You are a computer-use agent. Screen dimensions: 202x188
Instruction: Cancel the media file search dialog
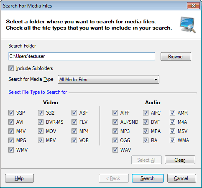tap(182, 178)
